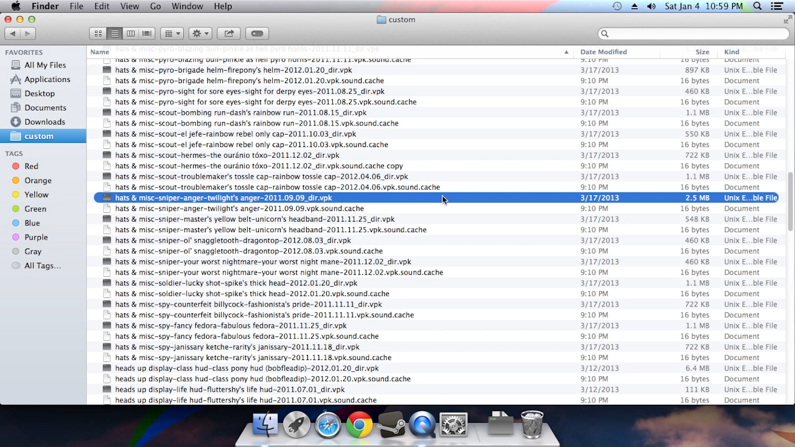
Task: Open the Apple menu
Action: point(16,6)
